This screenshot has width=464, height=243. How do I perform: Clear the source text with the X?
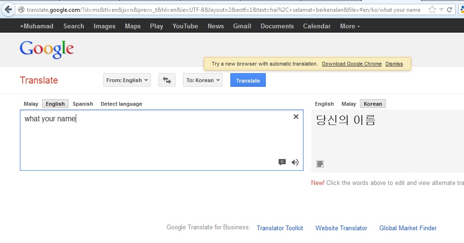[x=296, y=117]
